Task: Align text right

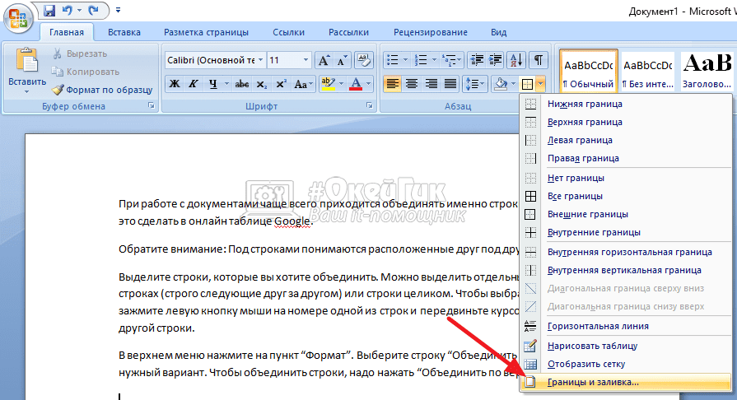Action: 431,84
